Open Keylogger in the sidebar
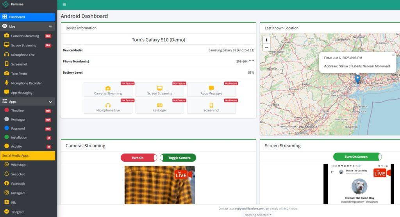This screenshot has width=400, height=217. tap(28, 119)
